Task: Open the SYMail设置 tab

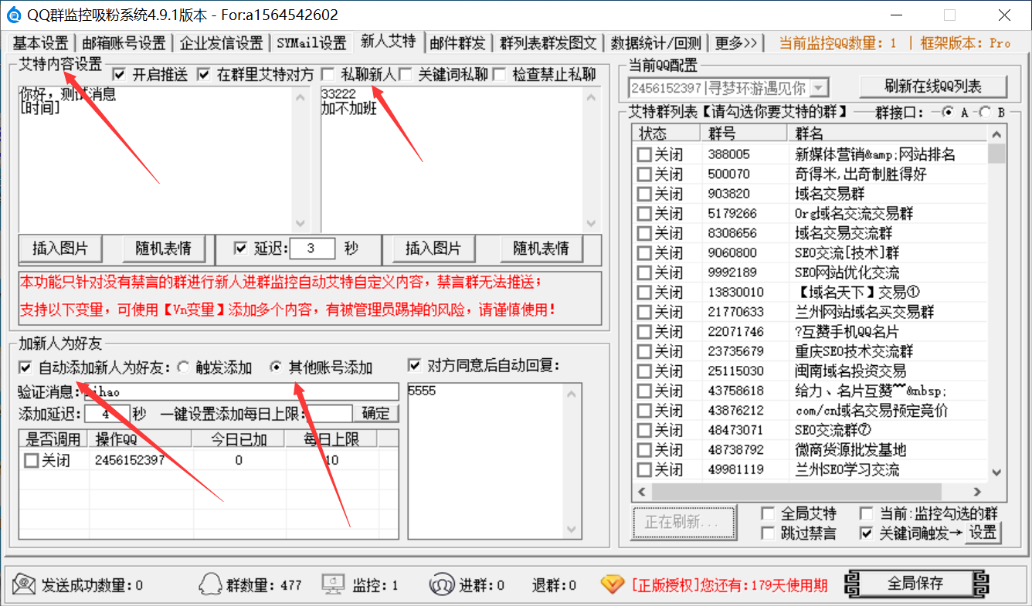Action: pos(311,43)
